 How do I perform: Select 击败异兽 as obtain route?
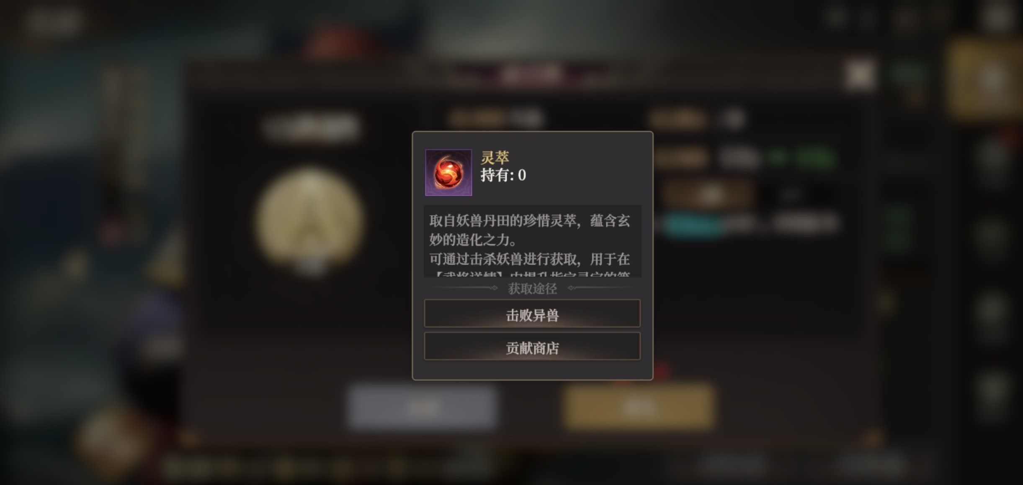pos(532,314)
